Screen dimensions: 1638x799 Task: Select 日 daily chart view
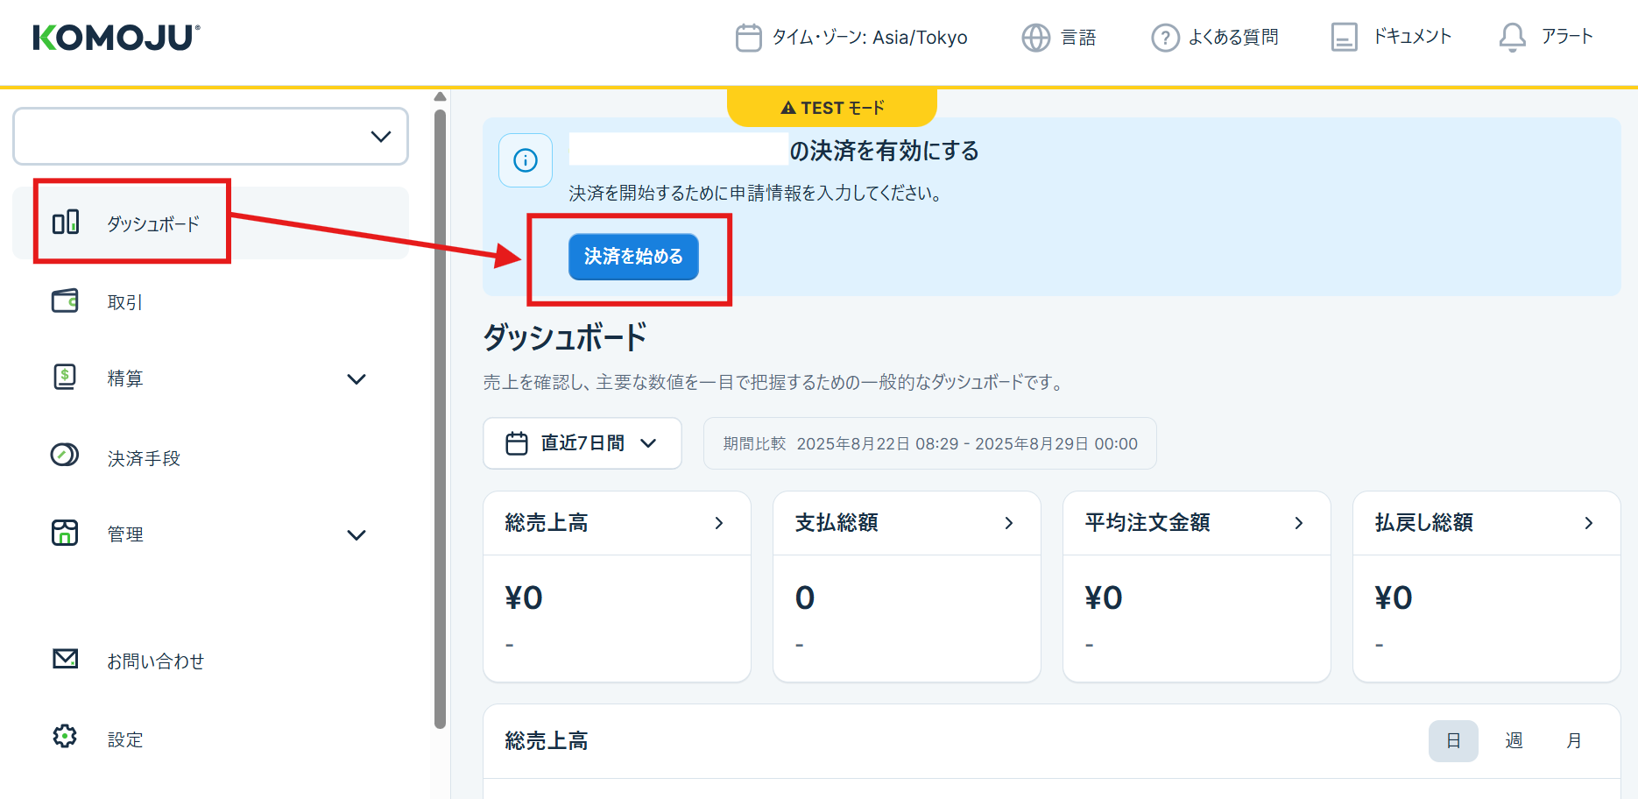point(1453,741)
